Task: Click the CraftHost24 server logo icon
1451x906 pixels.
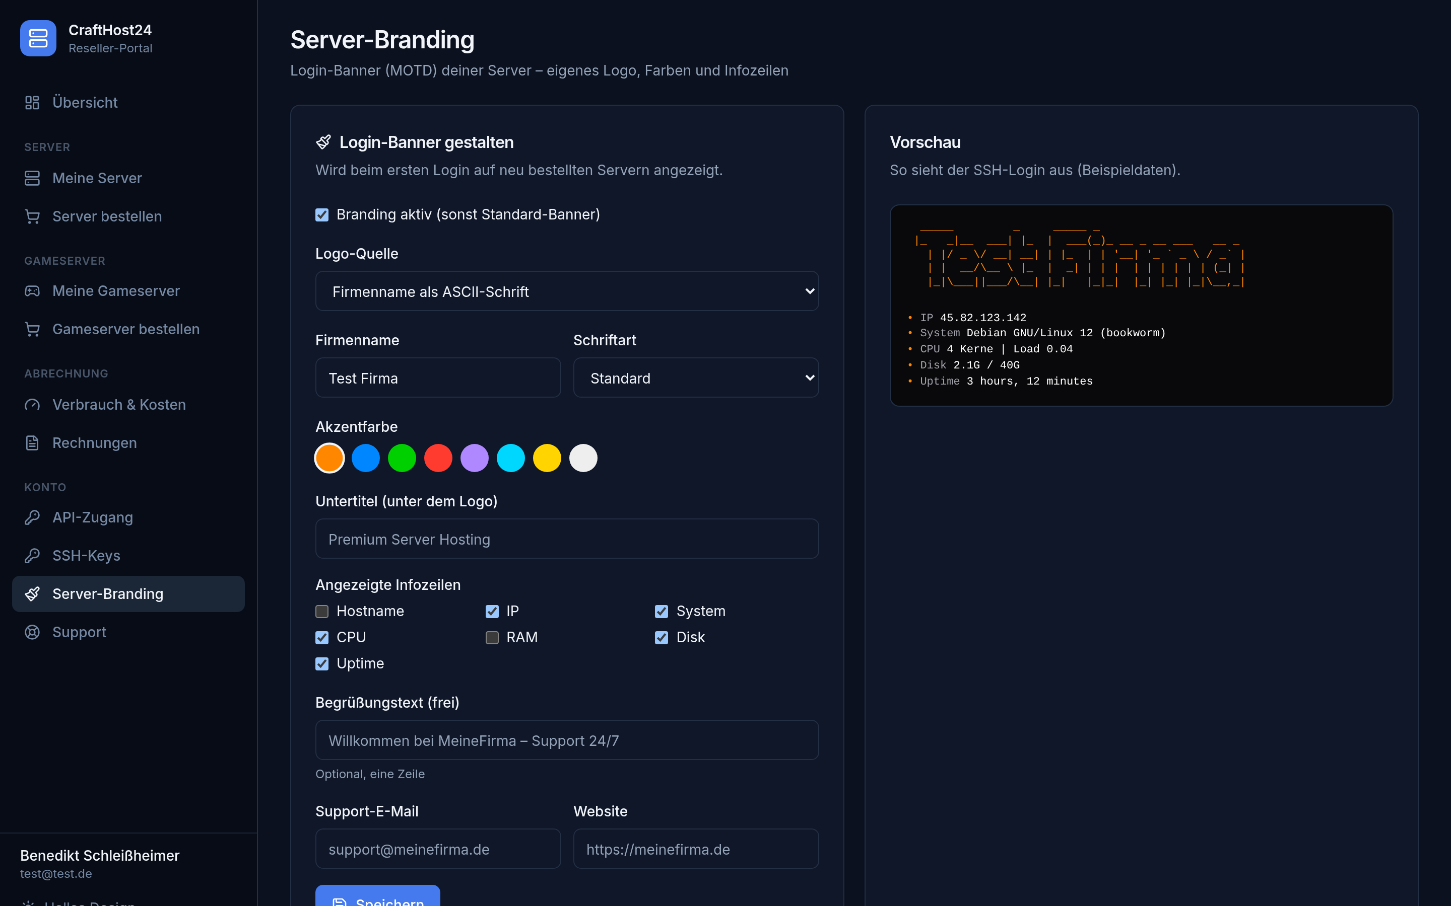Action: click(38, 38)
